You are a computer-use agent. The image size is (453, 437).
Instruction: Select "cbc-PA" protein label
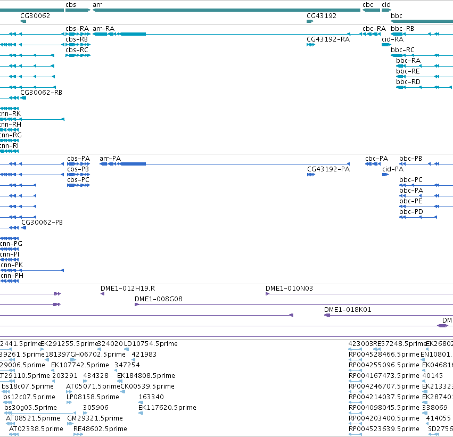(377, 159)
